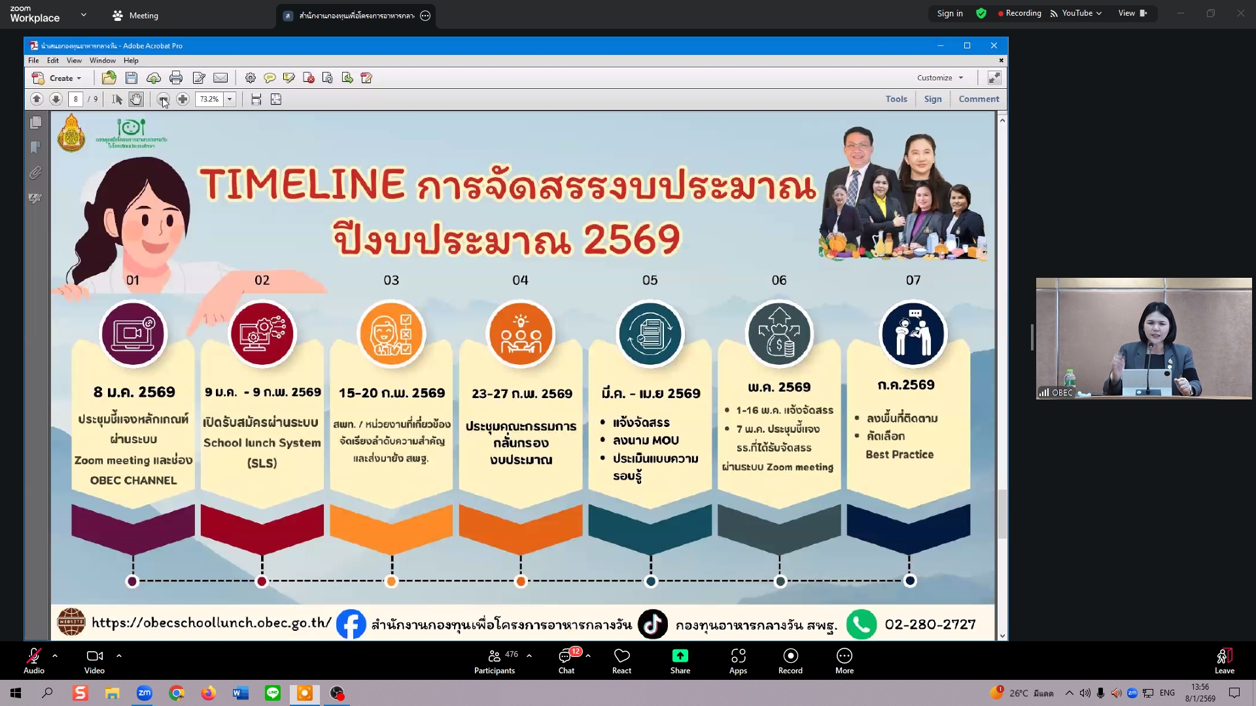1256x706 pixels.
Task: Click the document vertical scrollbar thumb
Action: tap(1002, 513)
